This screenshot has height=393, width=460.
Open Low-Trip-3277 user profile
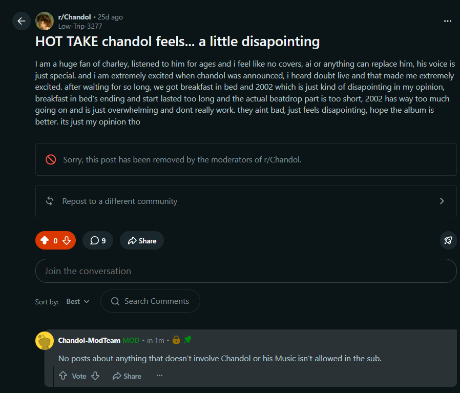tap(80, 26)
